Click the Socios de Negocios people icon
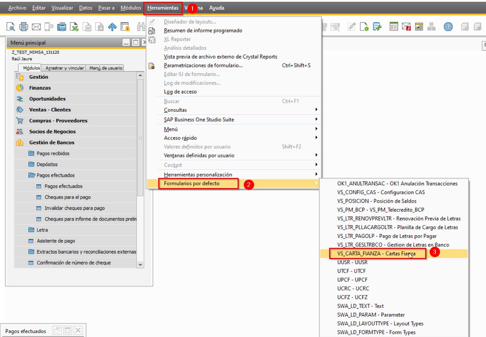486x337 pixels. (x=20, y=131)
